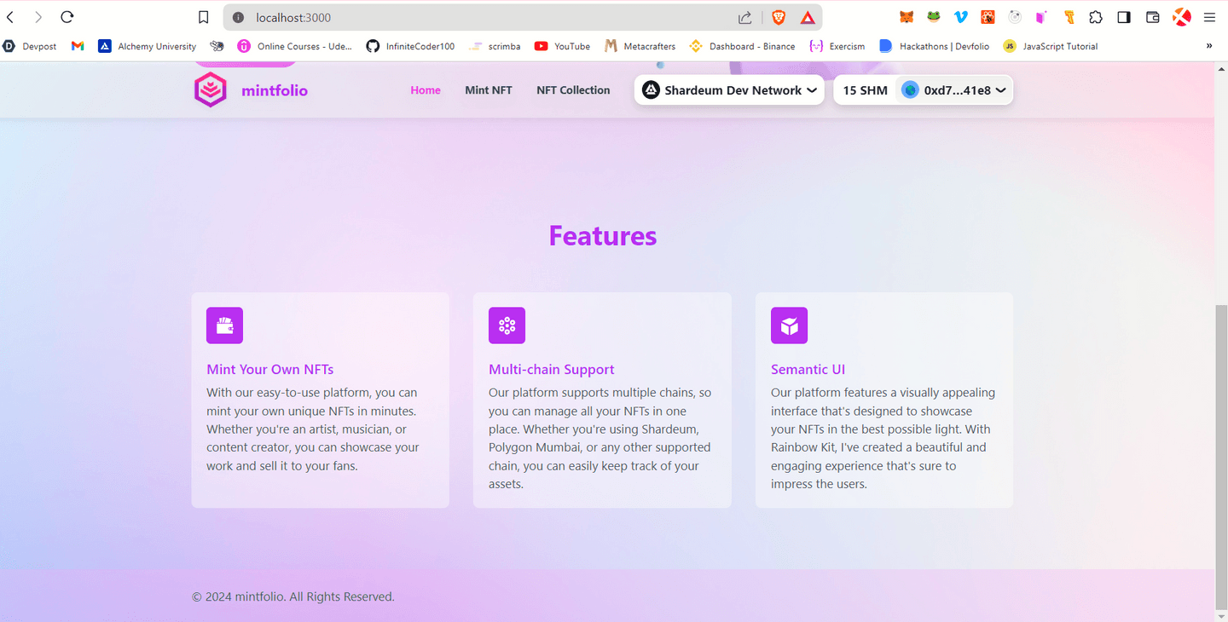Viewport: 1228px width, 622px height.
Task: Go forward to the next page
Action: click(38, 17)
